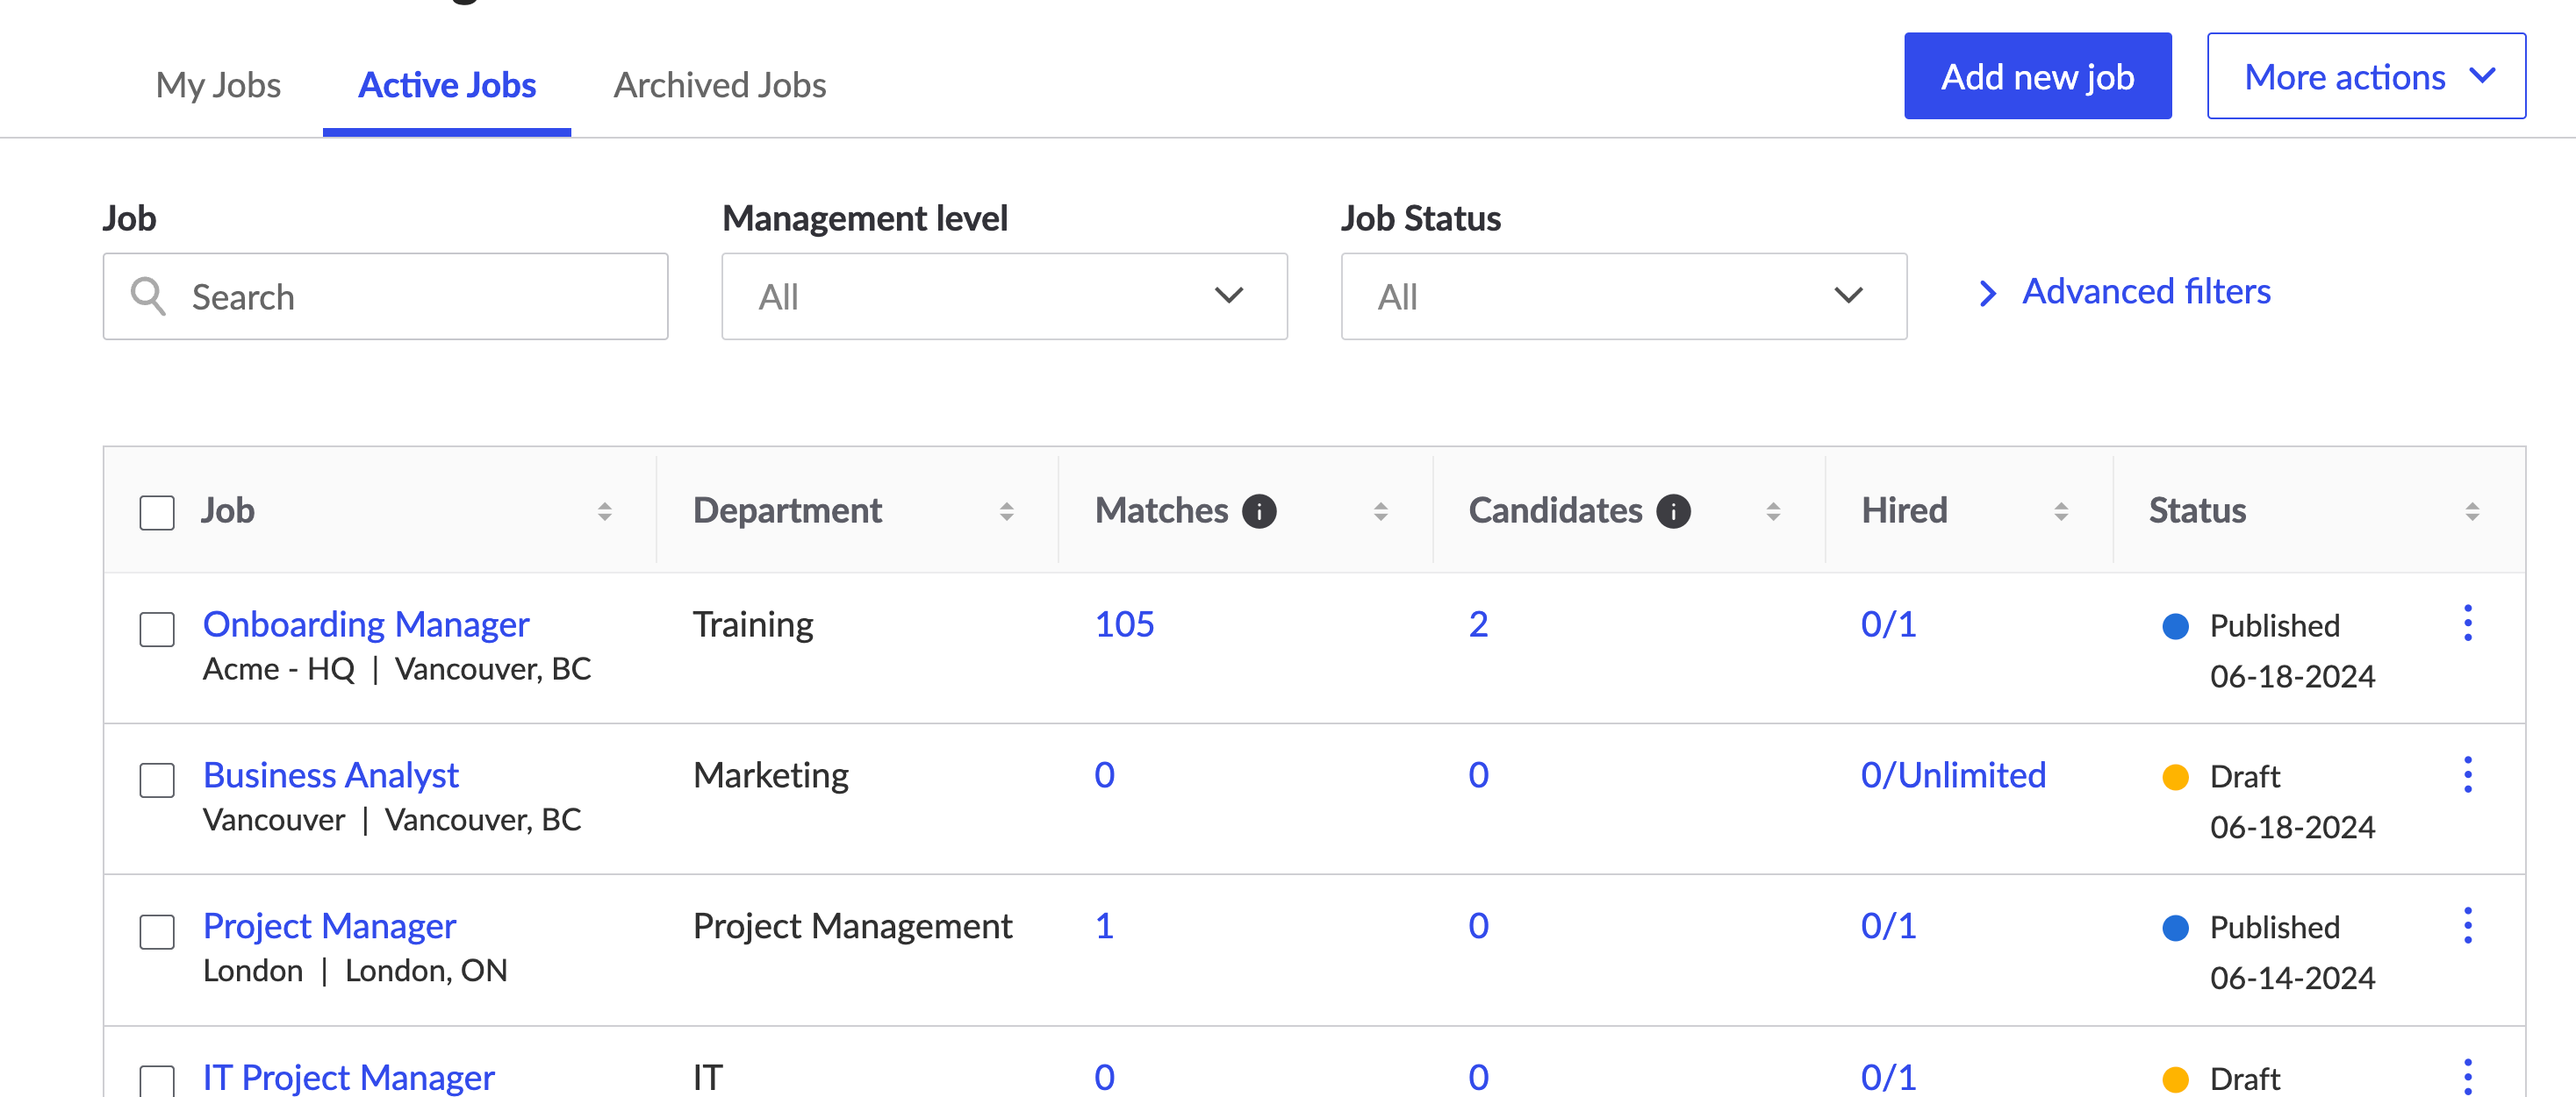Open Business Analyst job link
The image size is (2576, 1097).
pyautogui.click(x=331, y=775)
